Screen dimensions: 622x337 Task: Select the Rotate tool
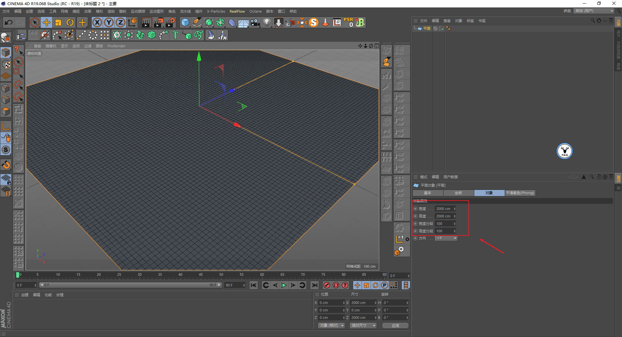(x=70, y=22)
